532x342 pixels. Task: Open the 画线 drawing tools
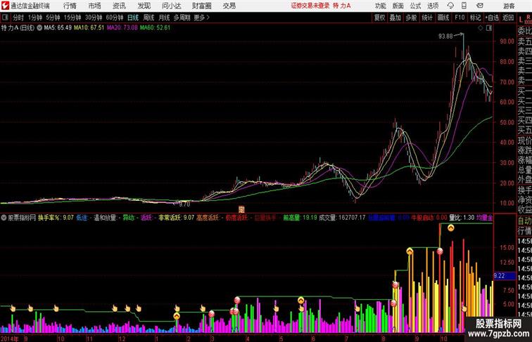[443, 18]
